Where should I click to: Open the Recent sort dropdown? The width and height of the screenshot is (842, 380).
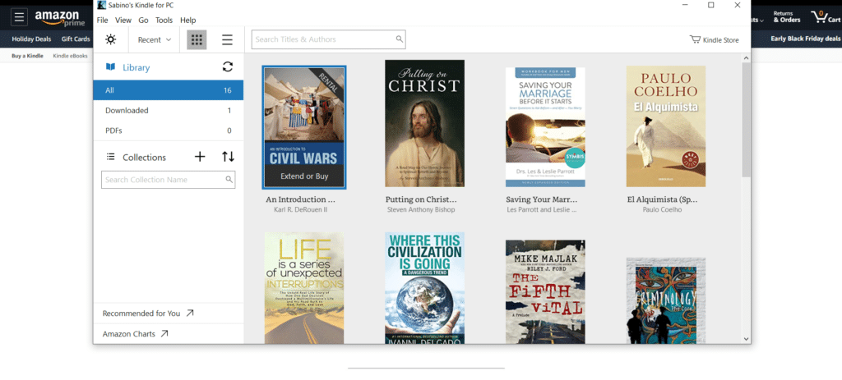154,39
